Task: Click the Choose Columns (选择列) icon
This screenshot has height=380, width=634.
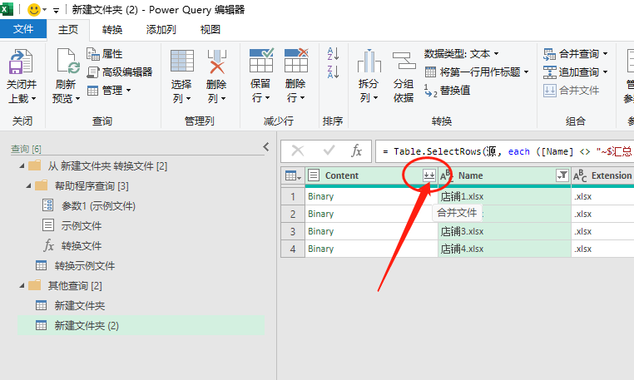Action: 182,61
